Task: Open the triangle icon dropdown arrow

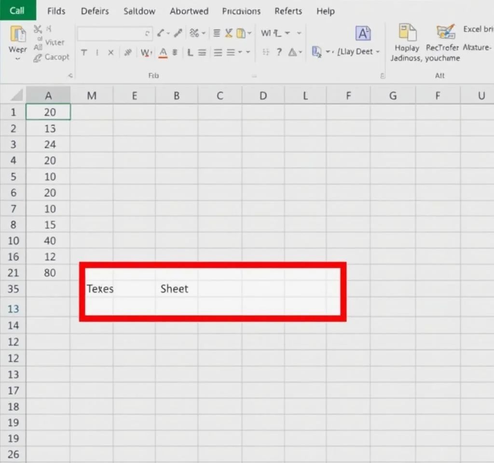Action: [301, 52]
